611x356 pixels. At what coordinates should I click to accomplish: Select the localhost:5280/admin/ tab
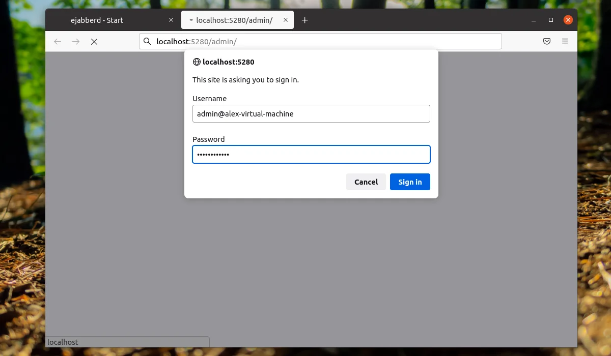click(237, 20)
